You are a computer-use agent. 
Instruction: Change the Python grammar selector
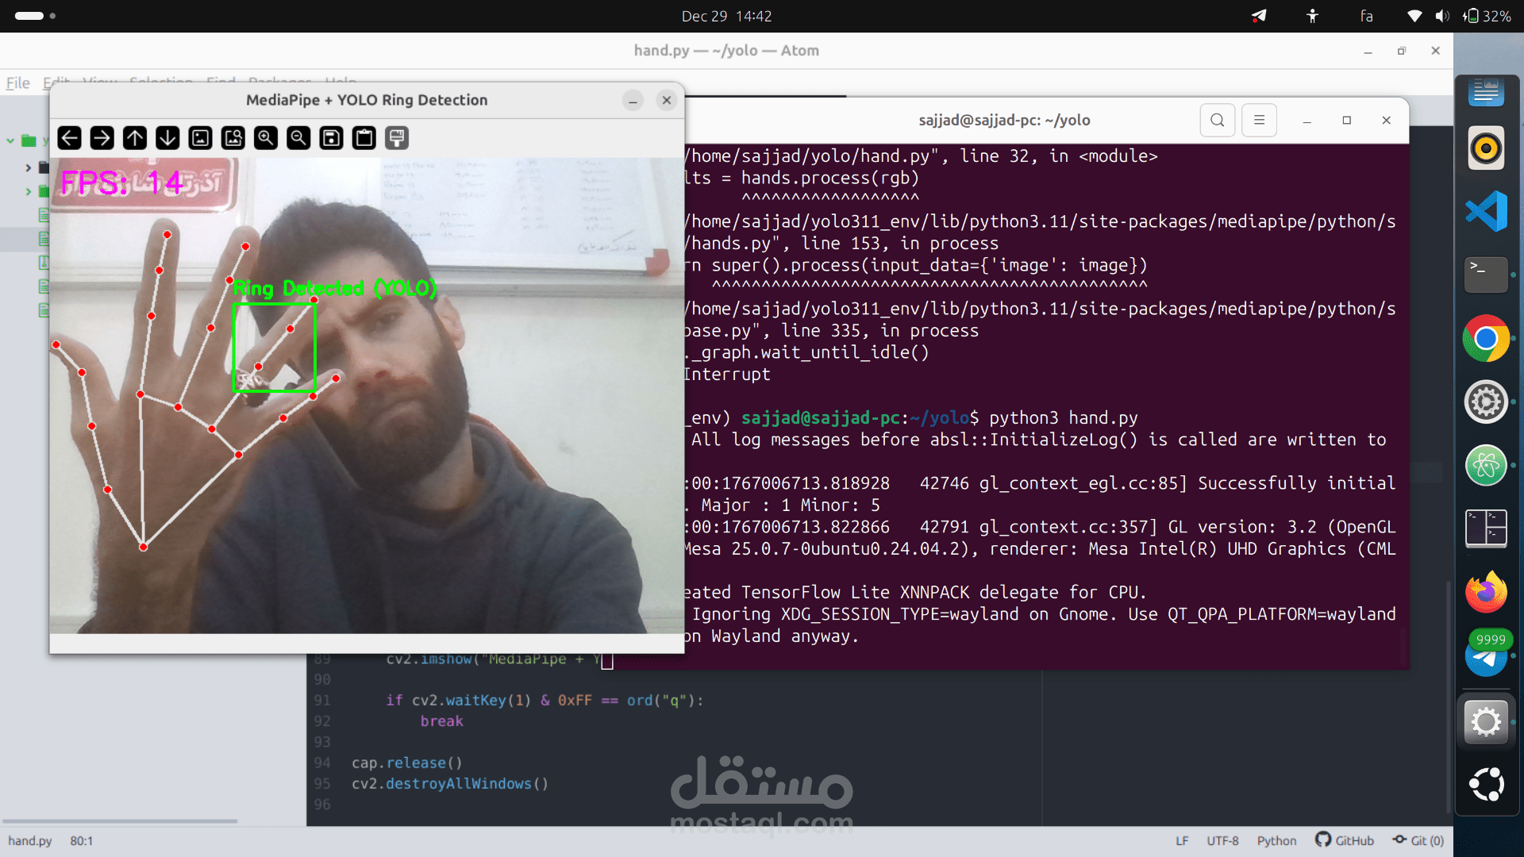1276,840
